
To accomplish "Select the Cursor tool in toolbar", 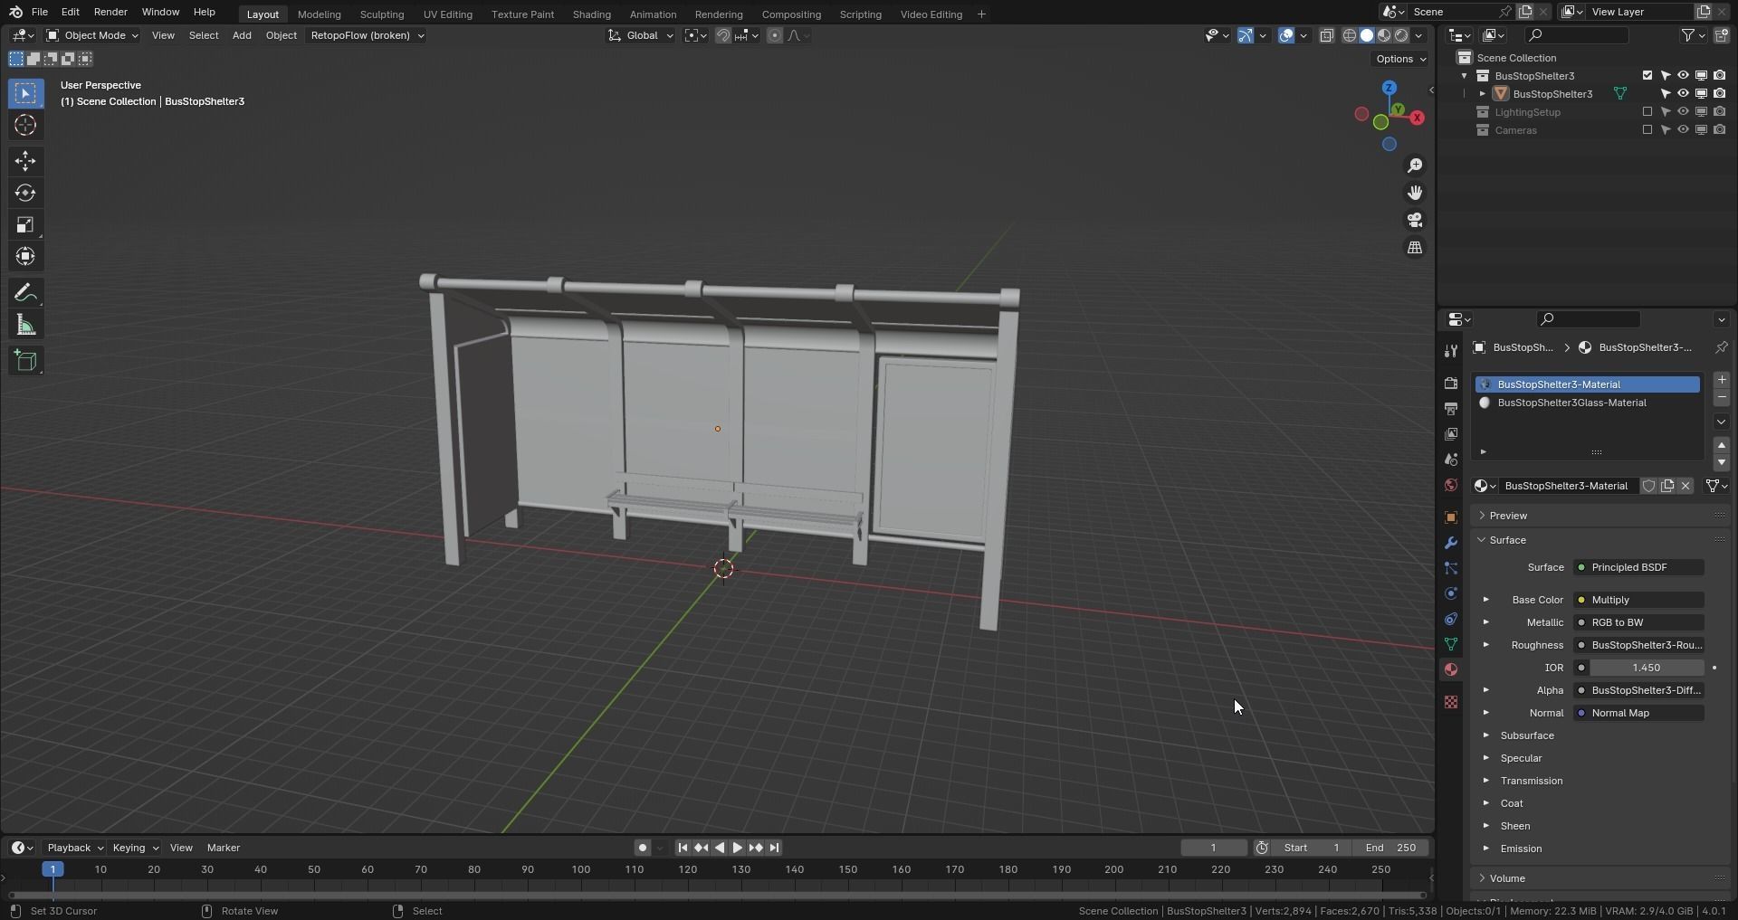I will (x=25, y=125).
